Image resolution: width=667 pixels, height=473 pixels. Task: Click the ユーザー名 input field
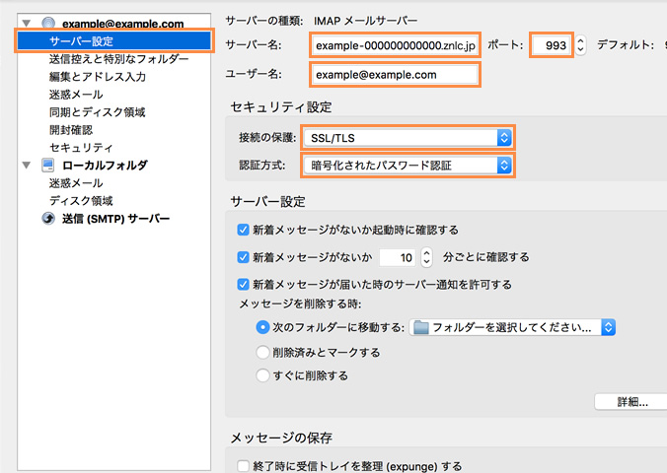[x=396, y=75]
